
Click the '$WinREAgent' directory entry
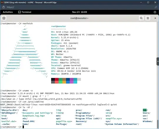(9, 113)
